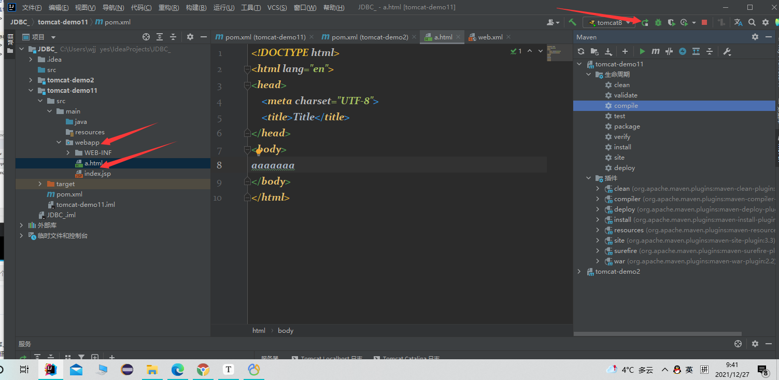Download sources and documentation Maven icon

point(608,51)
